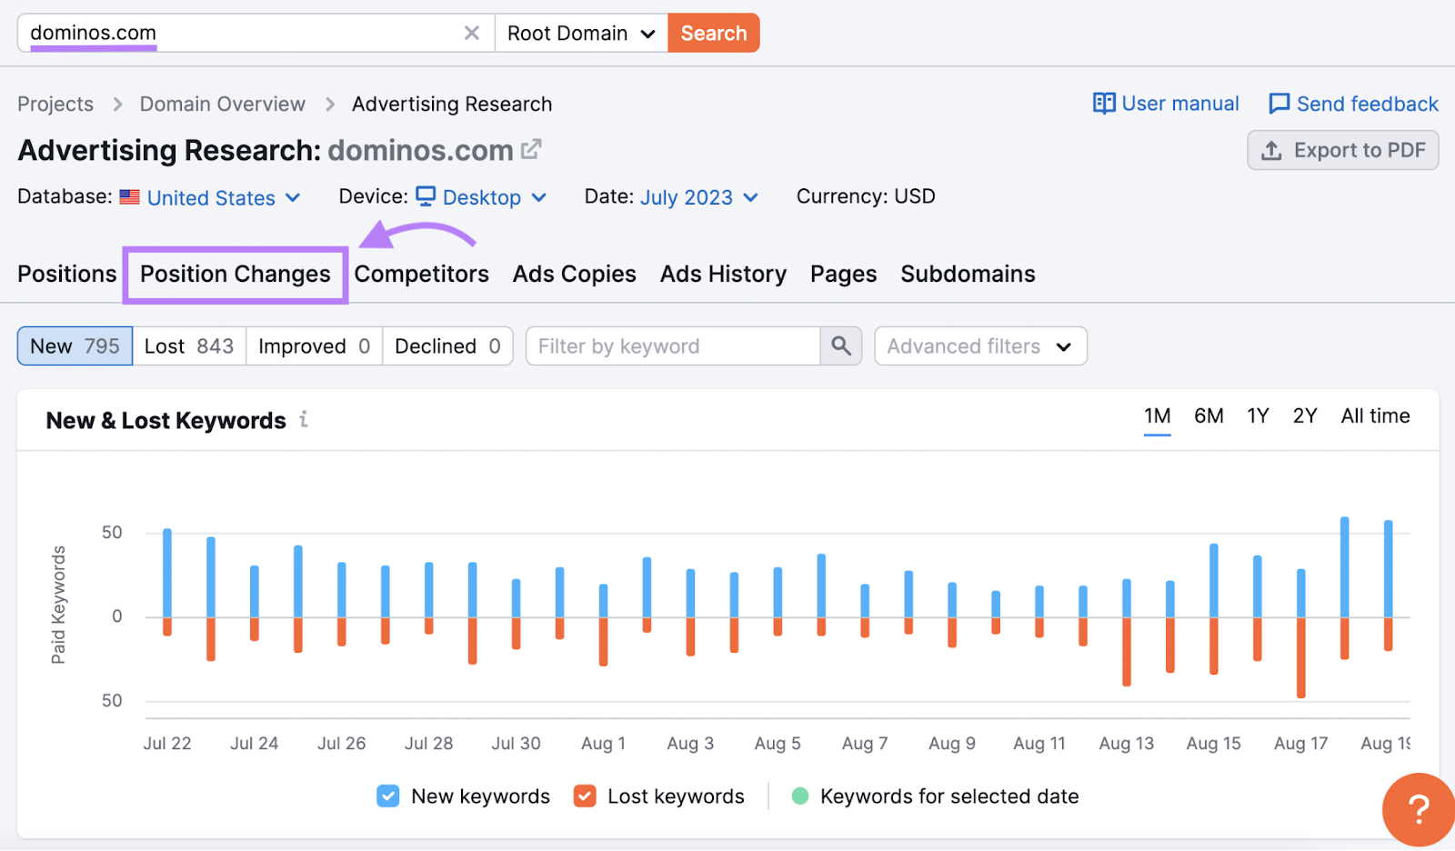Click the Search button
The height and width of the screenshot is (851, 1455).
[713, 32]
